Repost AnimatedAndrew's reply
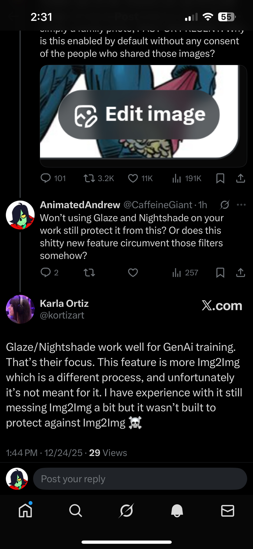This screenshot has height=549, width=253. 89,272
